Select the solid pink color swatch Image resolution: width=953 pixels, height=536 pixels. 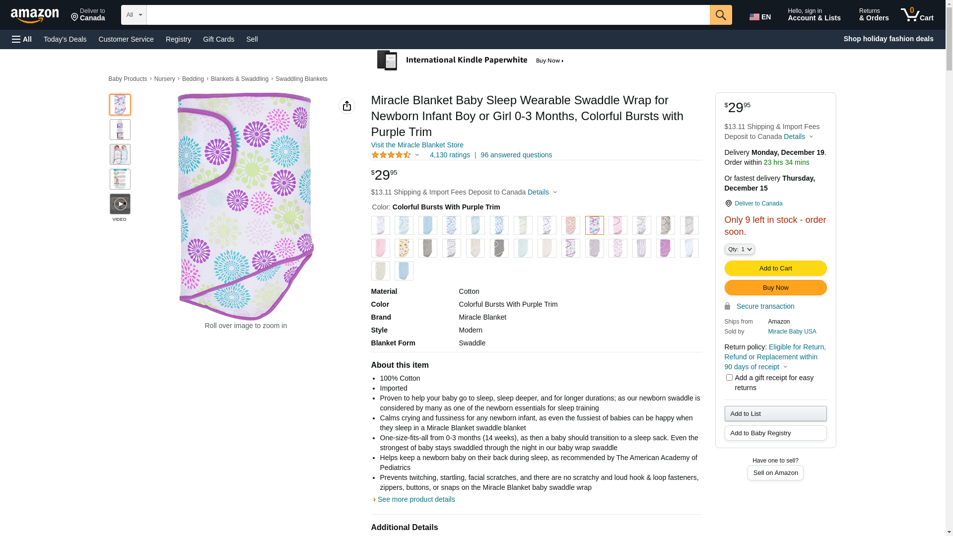point(381,248)
